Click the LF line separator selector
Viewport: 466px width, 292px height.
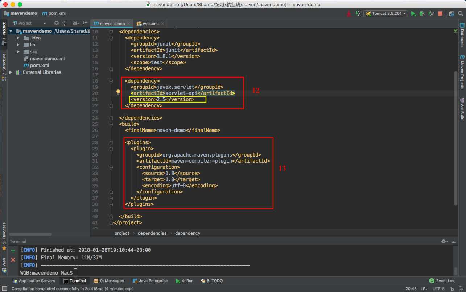tap(424, 289)
